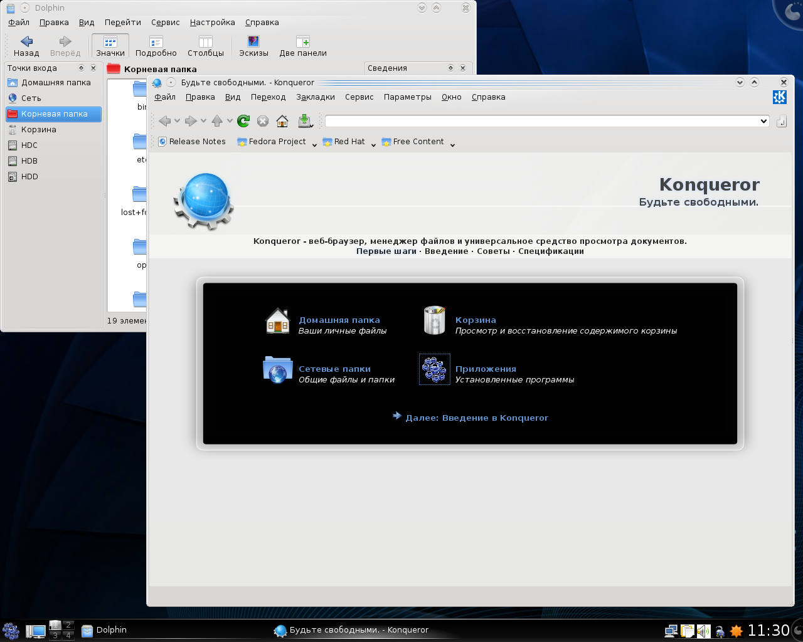
Task: Open the Домашняя папка house icon on start page
Action: click(278, 320)
